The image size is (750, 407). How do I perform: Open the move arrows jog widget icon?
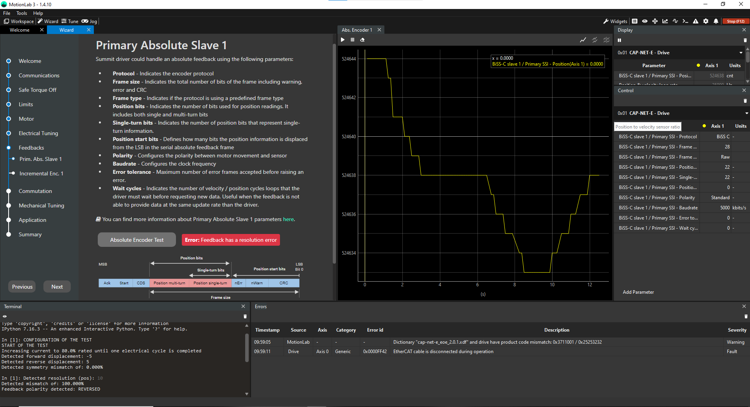pyautogui.click(x=655, y=21)
